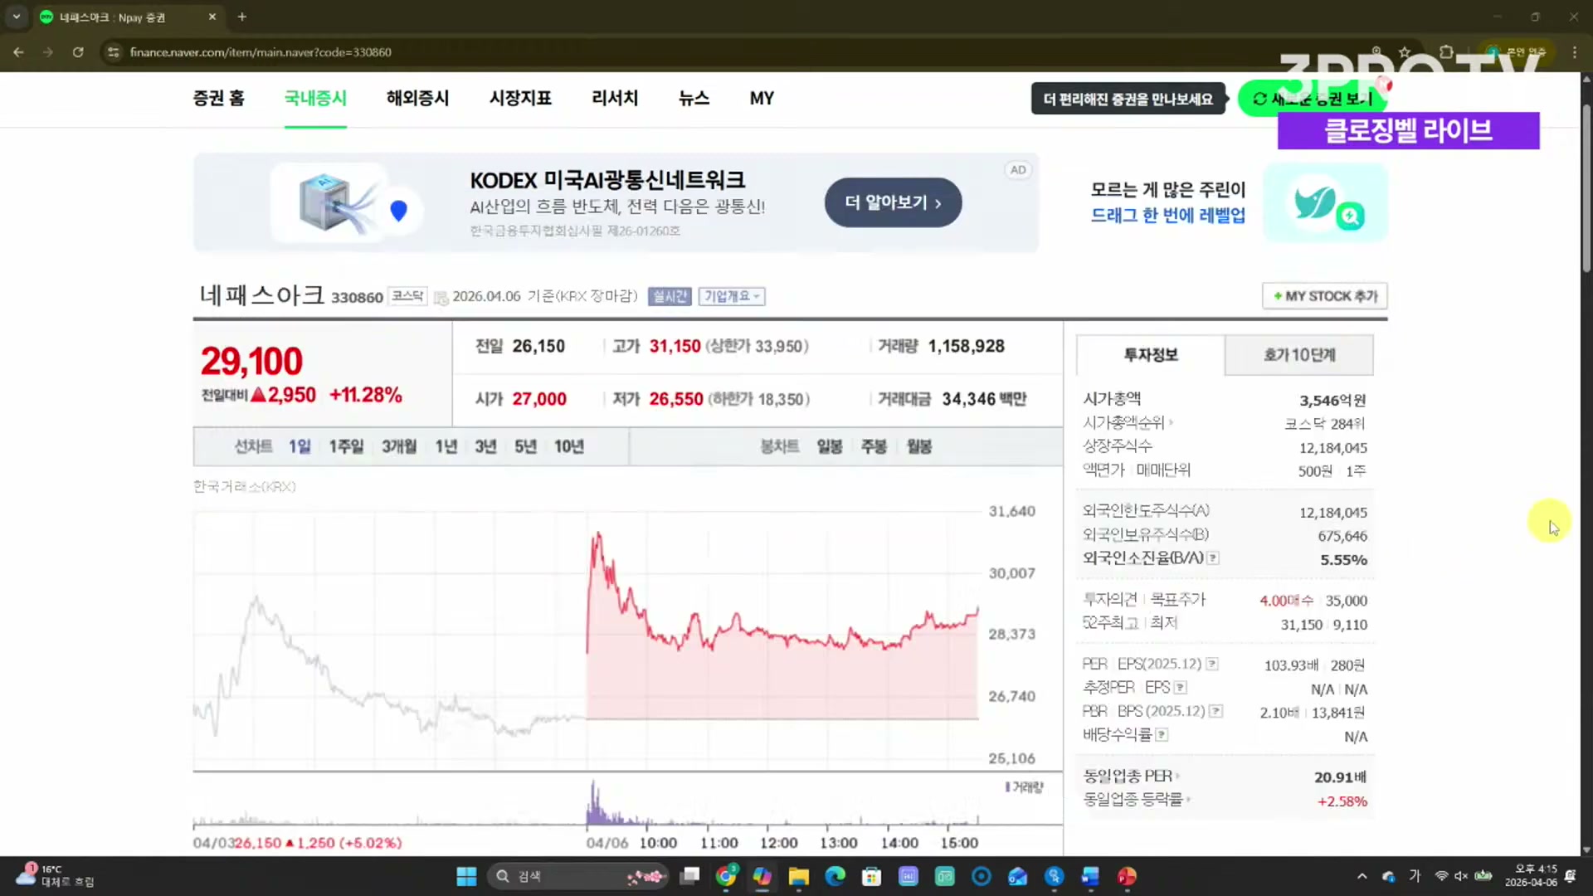
Task: Select the 1년 chart period
Action: pos(446,446)
